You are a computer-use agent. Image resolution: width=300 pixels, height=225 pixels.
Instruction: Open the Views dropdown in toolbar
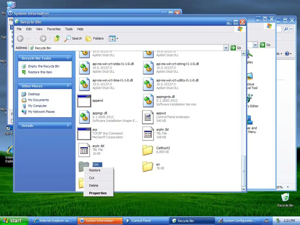113,38
